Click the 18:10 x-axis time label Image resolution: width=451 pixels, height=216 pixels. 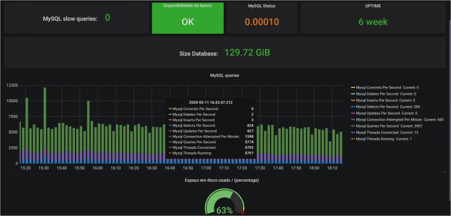332,168
